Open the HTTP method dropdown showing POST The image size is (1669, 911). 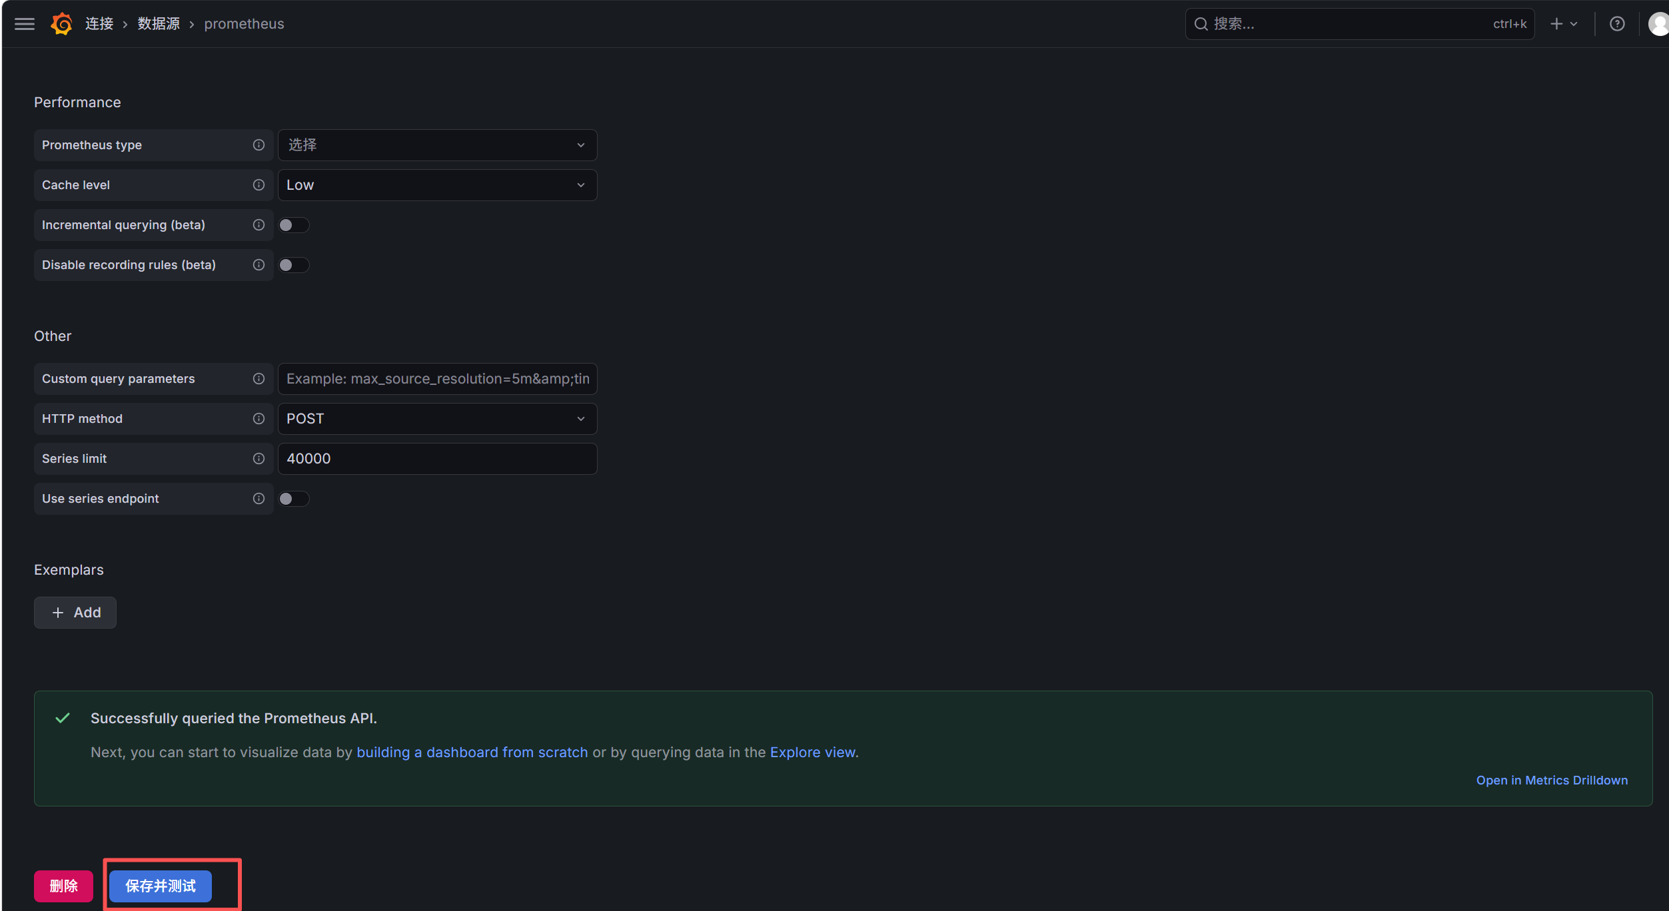click(437, 419)
